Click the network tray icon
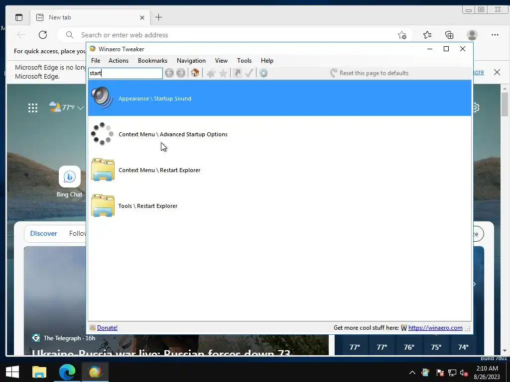This screenshot has height=382, width=510. (452, 372)
